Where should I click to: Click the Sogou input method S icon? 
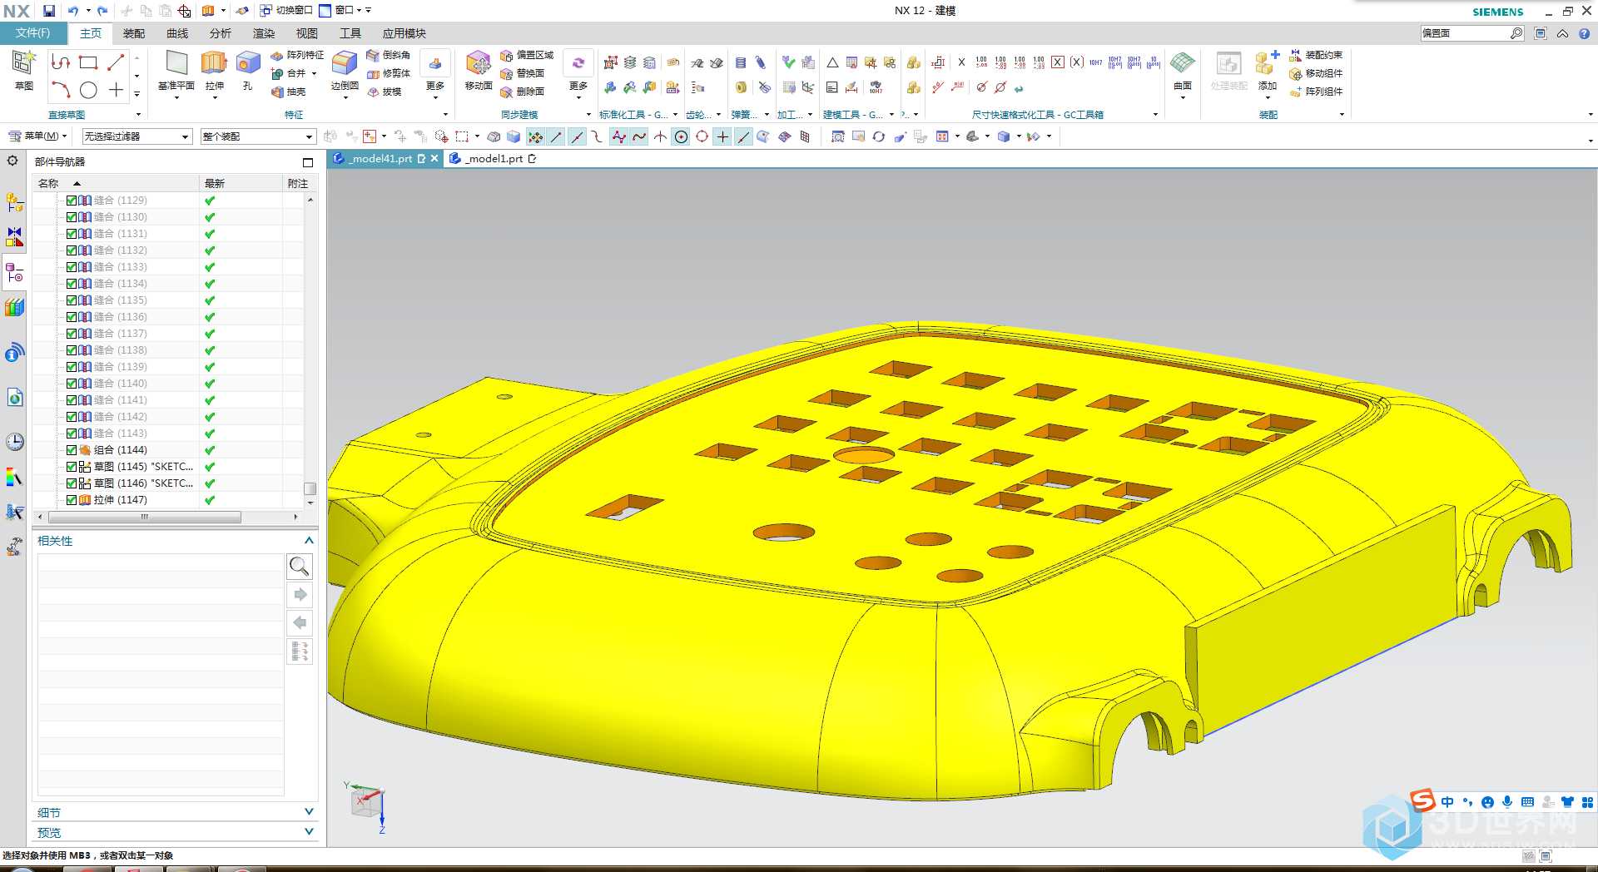[x=1423, y=800]
